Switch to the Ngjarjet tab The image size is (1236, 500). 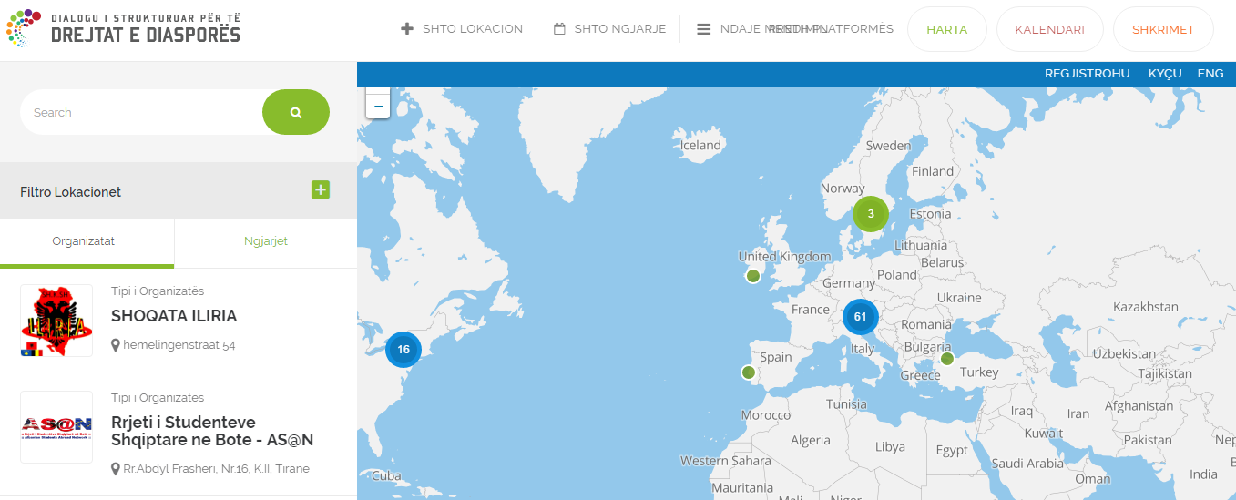point(266,241)
